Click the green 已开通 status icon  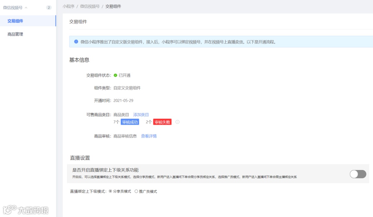115,75
